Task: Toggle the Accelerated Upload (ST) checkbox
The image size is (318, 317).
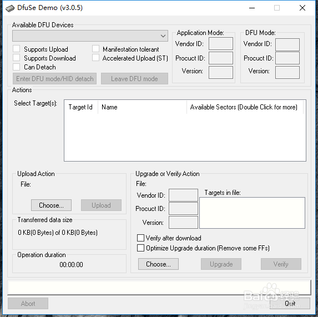Action: [95, 58]
